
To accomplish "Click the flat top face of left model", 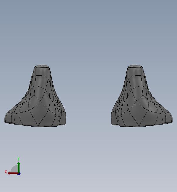I will 42,66.
